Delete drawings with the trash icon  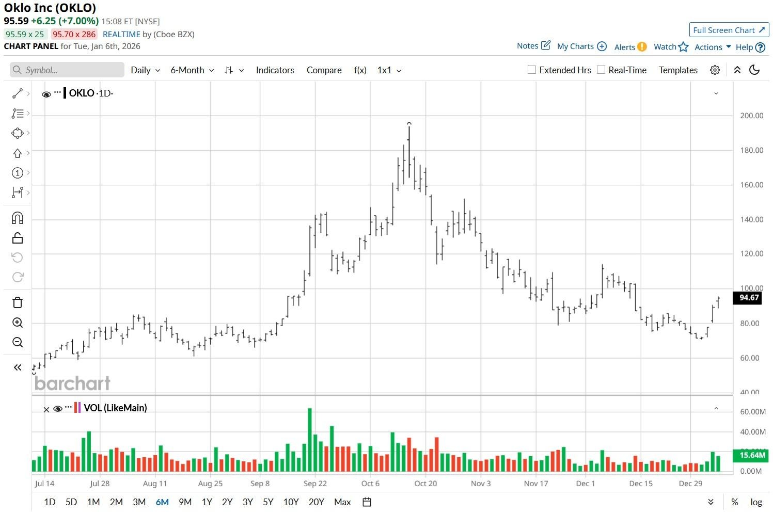(x=17, y=302)
